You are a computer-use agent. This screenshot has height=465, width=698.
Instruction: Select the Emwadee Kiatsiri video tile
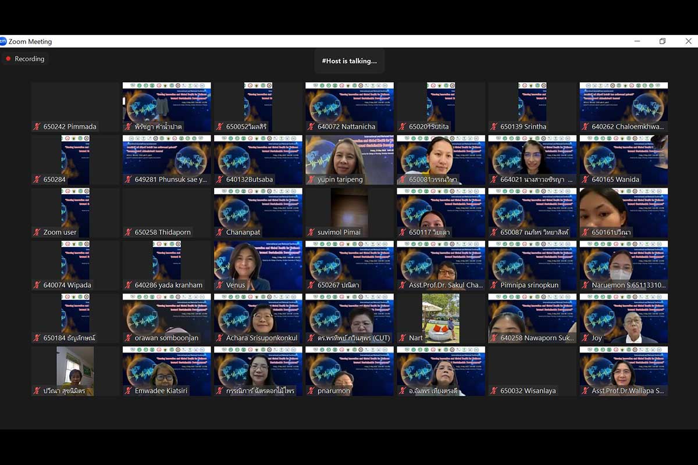tap(166, 371)
